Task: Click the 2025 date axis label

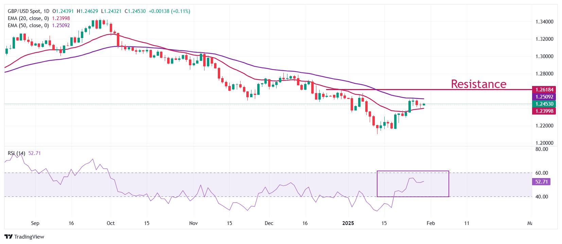Action: [x=348, y=223]
